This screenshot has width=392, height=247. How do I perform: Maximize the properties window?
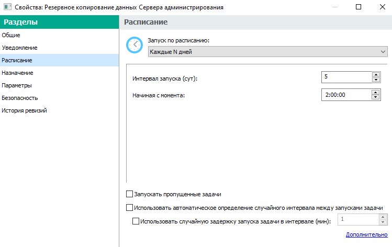click(359, 7)
